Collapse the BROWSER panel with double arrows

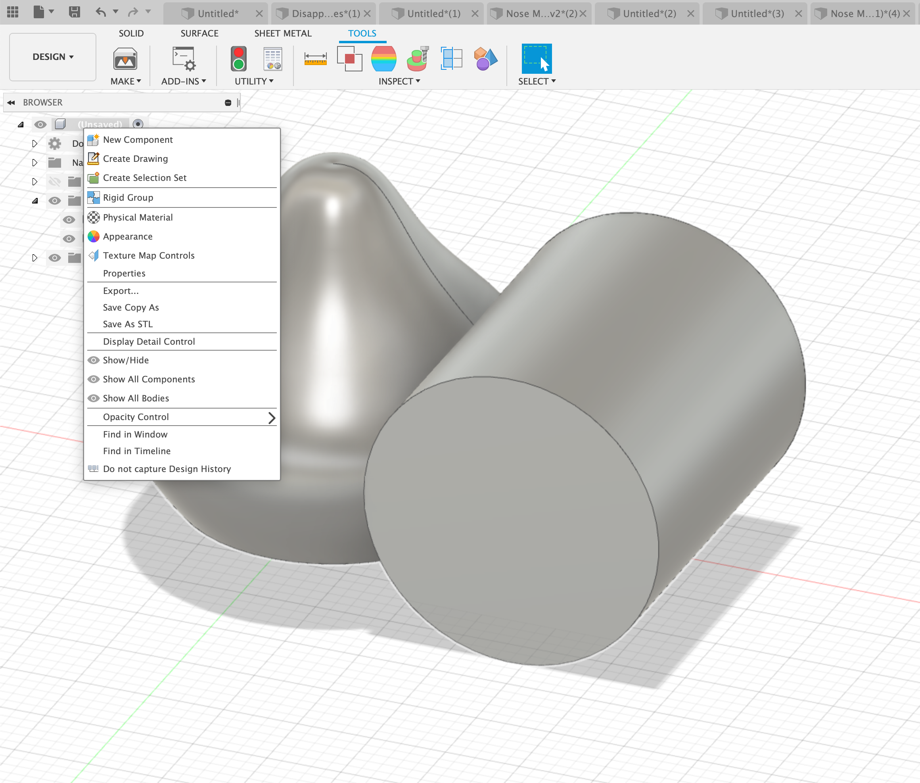pyautogui.click(x=11, y=102)
